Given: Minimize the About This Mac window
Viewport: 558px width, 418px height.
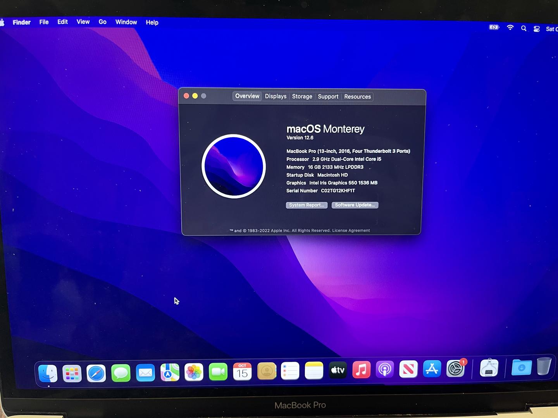Looking at the screenshot, I should pos(195,96).
